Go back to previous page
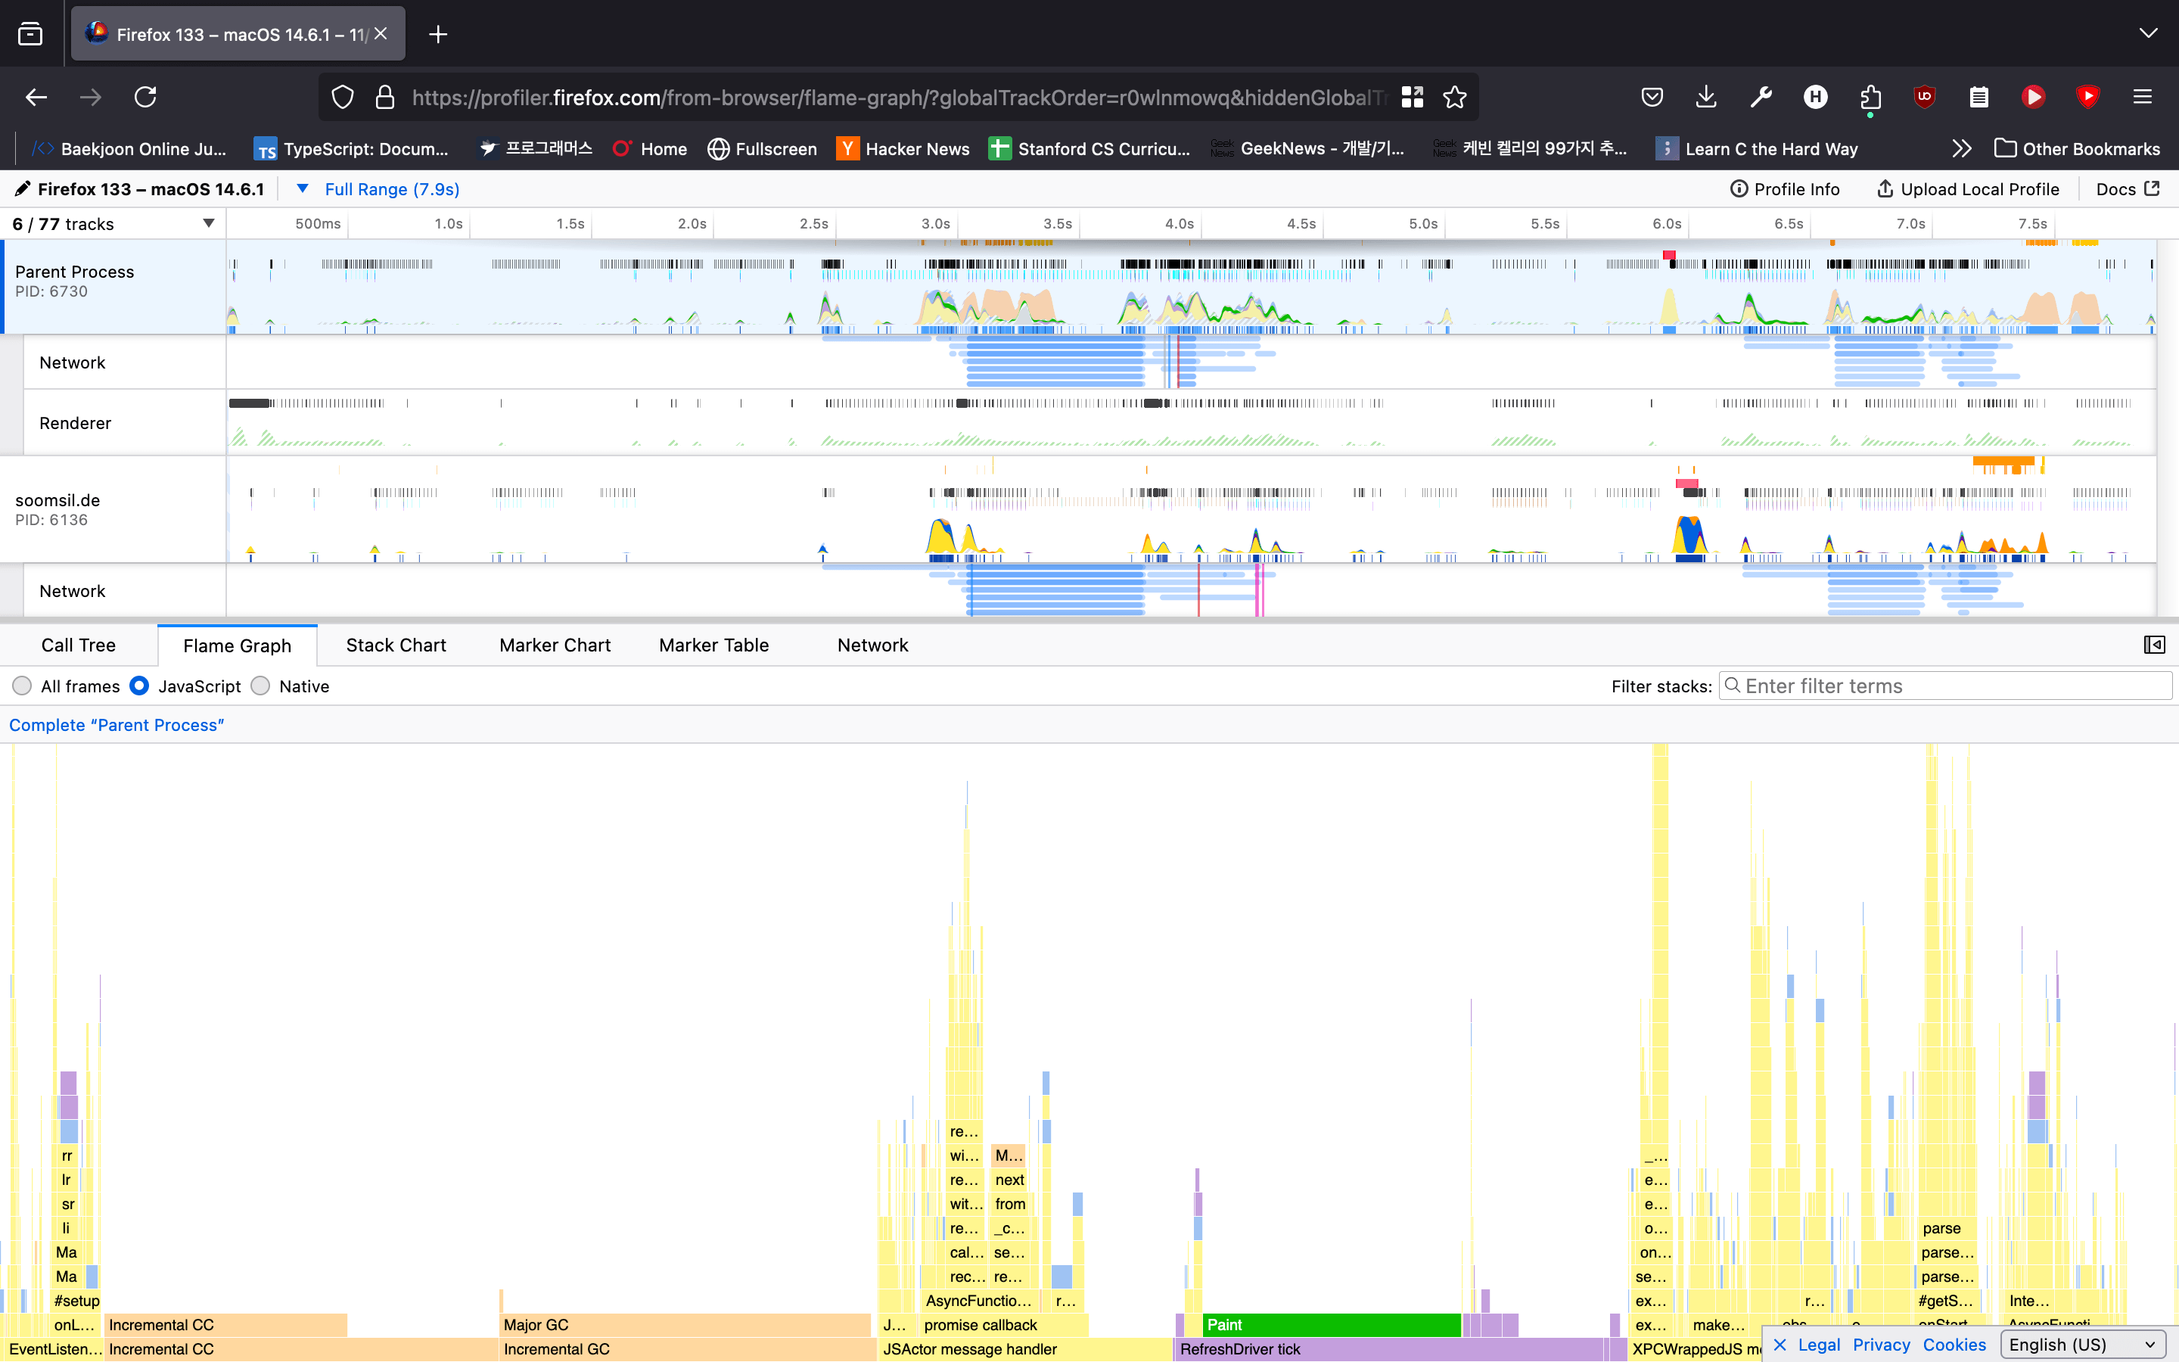This screenshot has height=1362, width=2179. click(36, 96)
